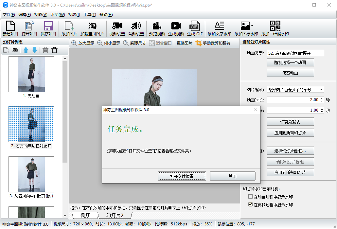Click 适合窗口 fit to window
This screenshot has height=229, width=337.
pos(160,43)
